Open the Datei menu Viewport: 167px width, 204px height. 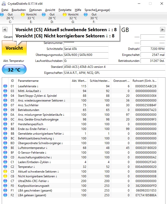(x=5, y=10)
